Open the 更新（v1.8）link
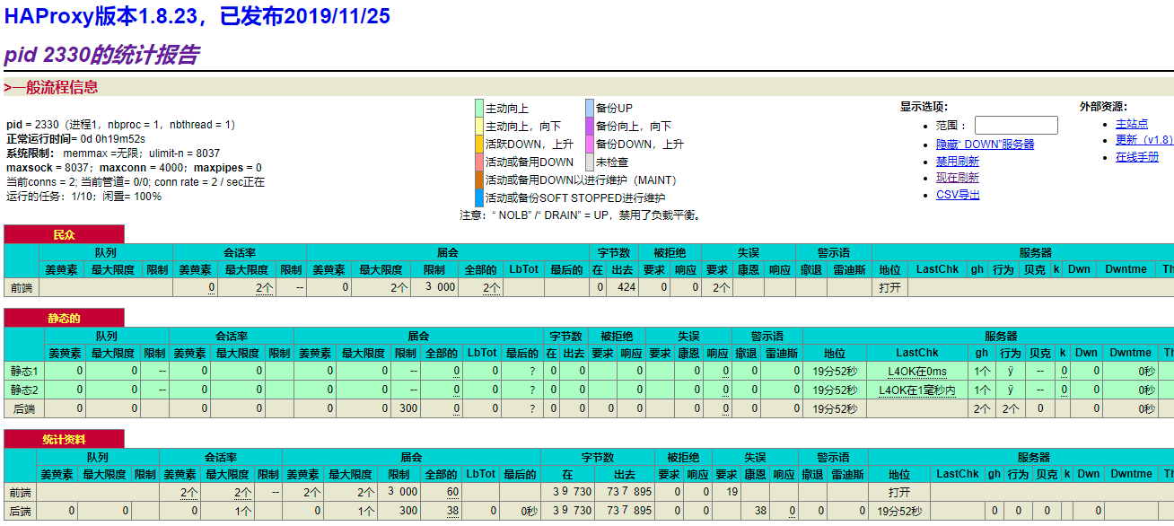Screen dimensions: 1174x526 (1144, 139)
